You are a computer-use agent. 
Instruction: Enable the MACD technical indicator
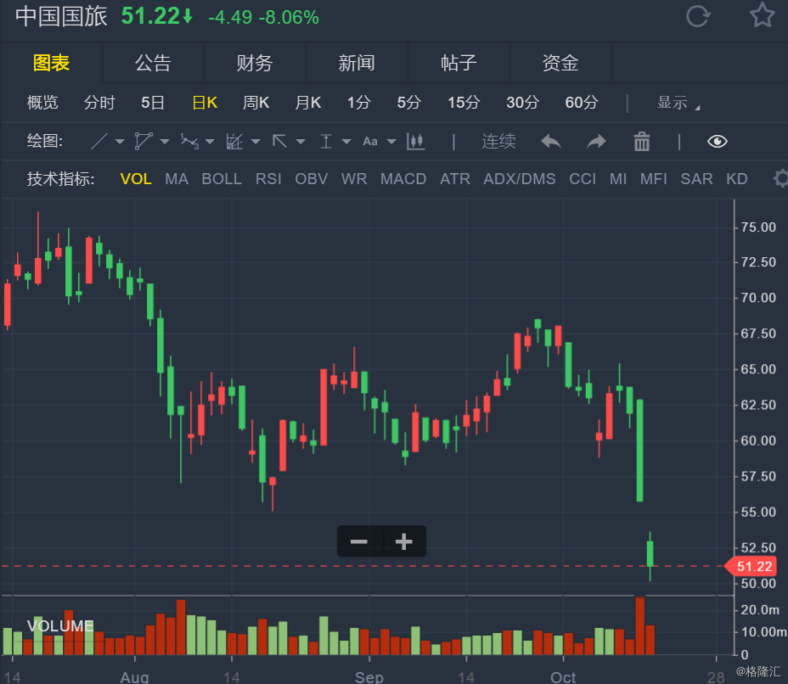point(403,179)
